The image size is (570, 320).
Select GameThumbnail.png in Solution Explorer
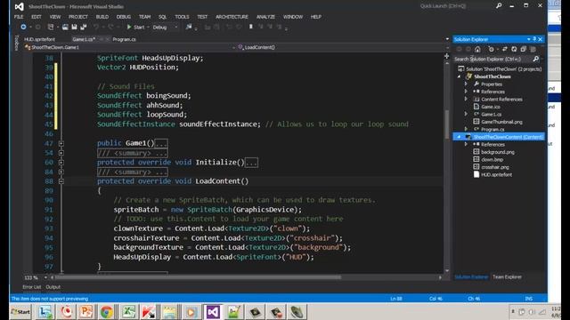pos(501,122)
